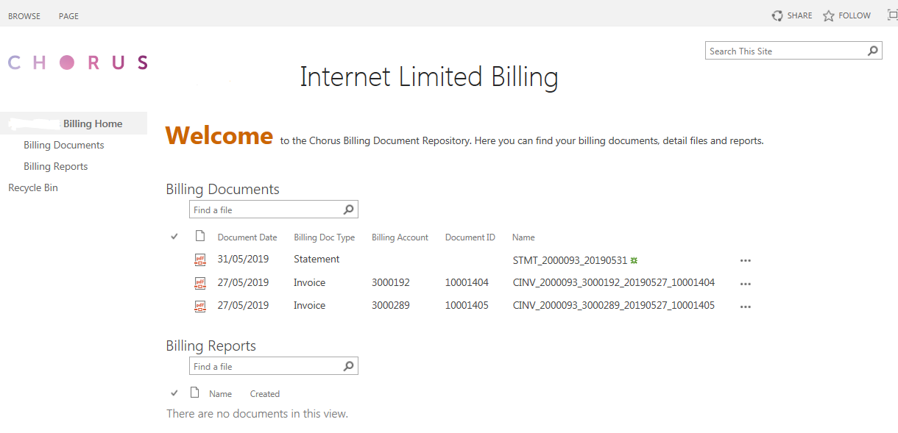This screenshot has width=898, height=433.
Task: Click the focus on content icon
Action: (x=892, y=15)
